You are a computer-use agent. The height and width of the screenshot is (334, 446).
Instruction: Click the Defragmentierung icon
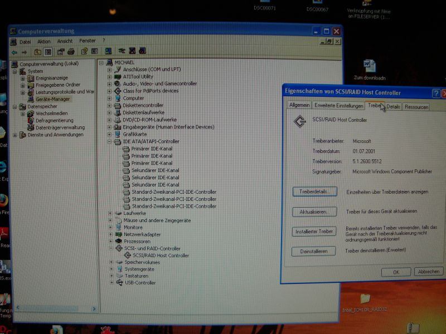[x=31, y=121]
